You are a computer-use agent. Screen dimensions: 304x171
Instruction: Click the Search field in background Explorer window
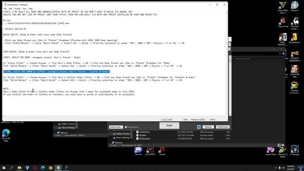pyautogui.click(x=257, y=58)
